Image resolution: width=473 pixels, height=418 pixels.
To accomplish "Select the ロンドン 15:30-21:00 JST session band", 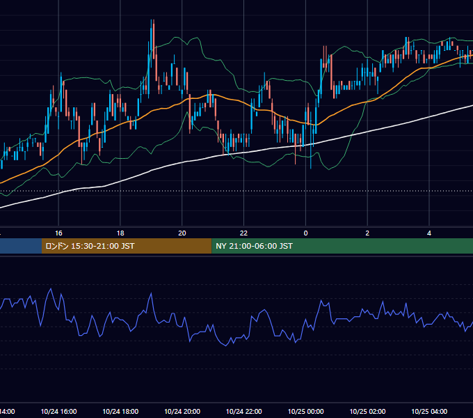I will point(127,246).
